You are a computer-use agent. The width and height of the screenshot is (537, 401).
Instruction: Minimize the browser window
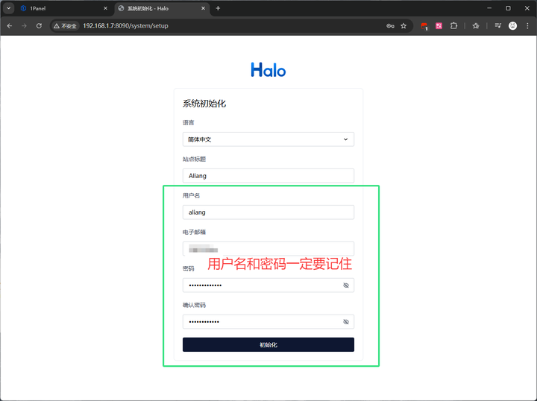489,8
